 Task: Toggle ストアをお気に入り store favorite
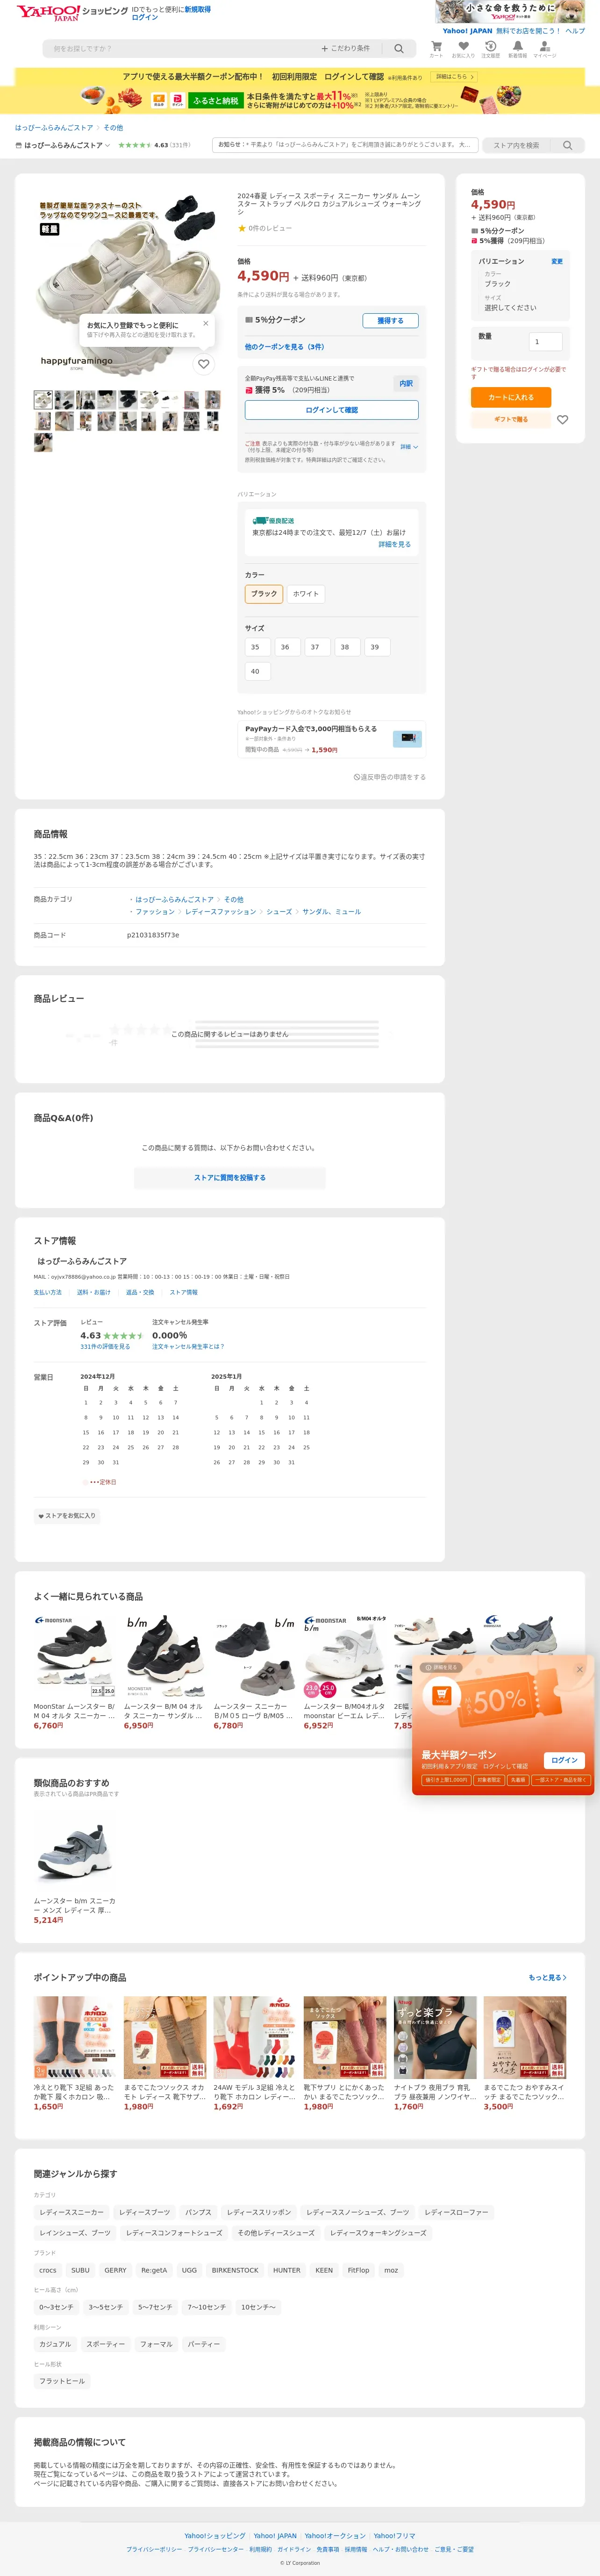point(67,1515)
